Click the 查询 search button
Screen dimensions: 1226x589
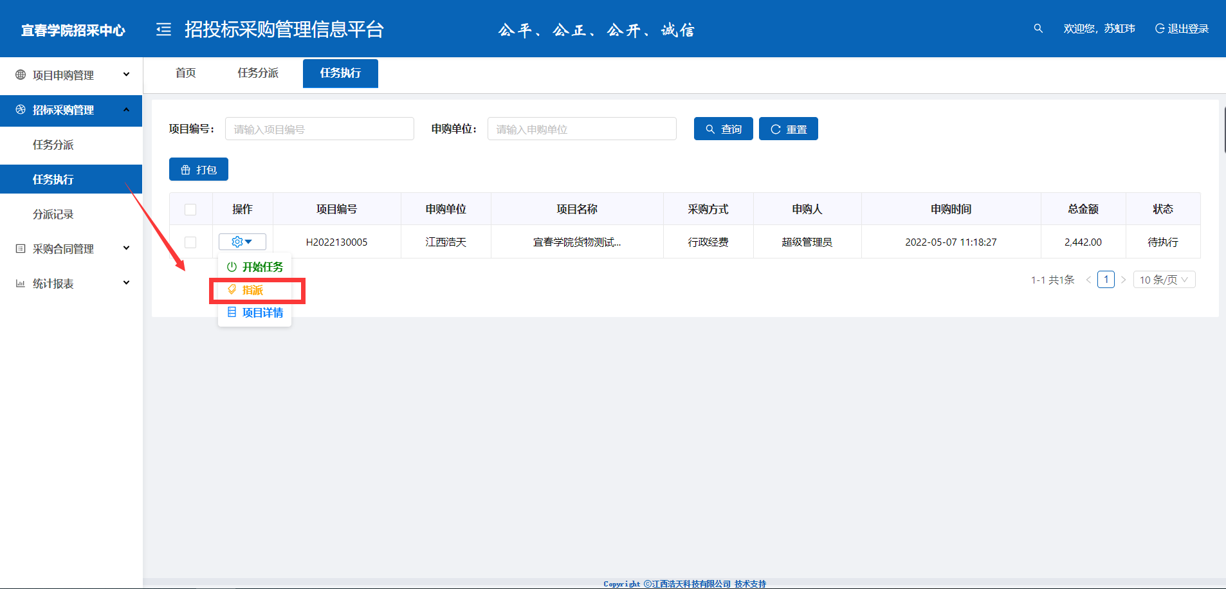tap(723, 129)
